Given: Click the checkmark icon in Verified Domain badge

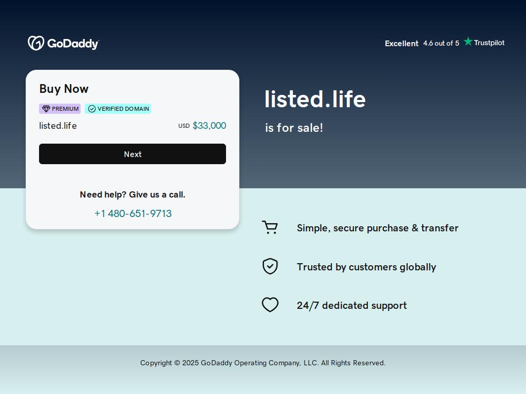Looking at the screenshot, I should 92,109.
